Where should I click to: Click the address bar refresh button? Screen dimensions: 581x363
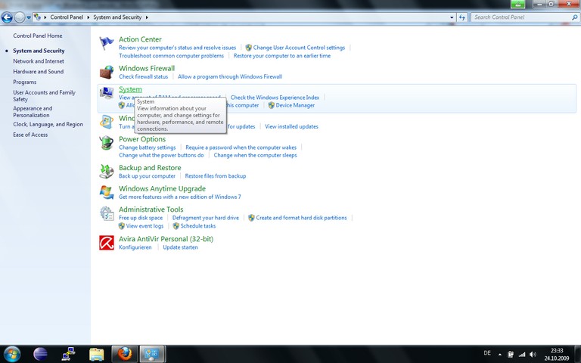pyautogui.click(x=461, y=17)
